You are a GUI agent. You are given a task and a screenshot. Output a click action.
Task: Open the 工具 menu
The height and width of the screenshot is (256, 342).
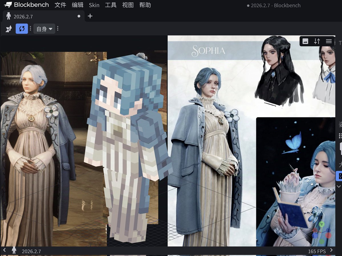point(111,5)
